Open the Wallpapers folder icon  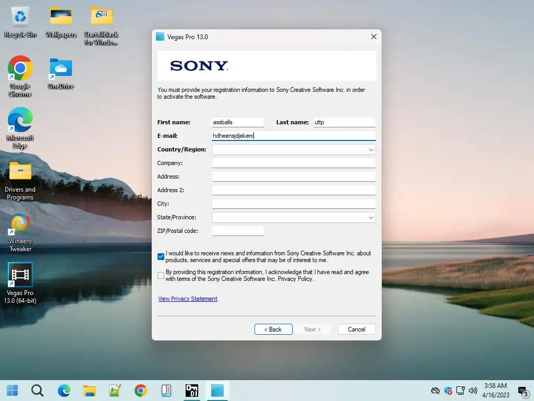[61, 22]
